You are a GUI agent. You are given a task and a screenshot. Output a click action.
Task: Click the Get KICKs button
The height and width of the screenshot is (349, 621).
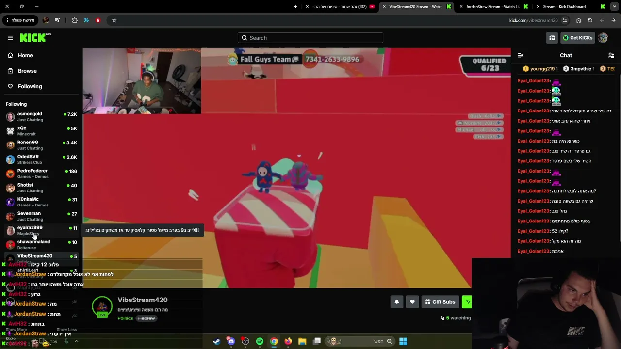pyautogui.click(x=577, y=38)
